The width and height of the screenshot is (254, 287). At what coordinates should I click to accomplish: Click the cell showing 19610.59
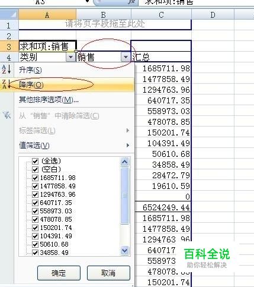(163, 186)
